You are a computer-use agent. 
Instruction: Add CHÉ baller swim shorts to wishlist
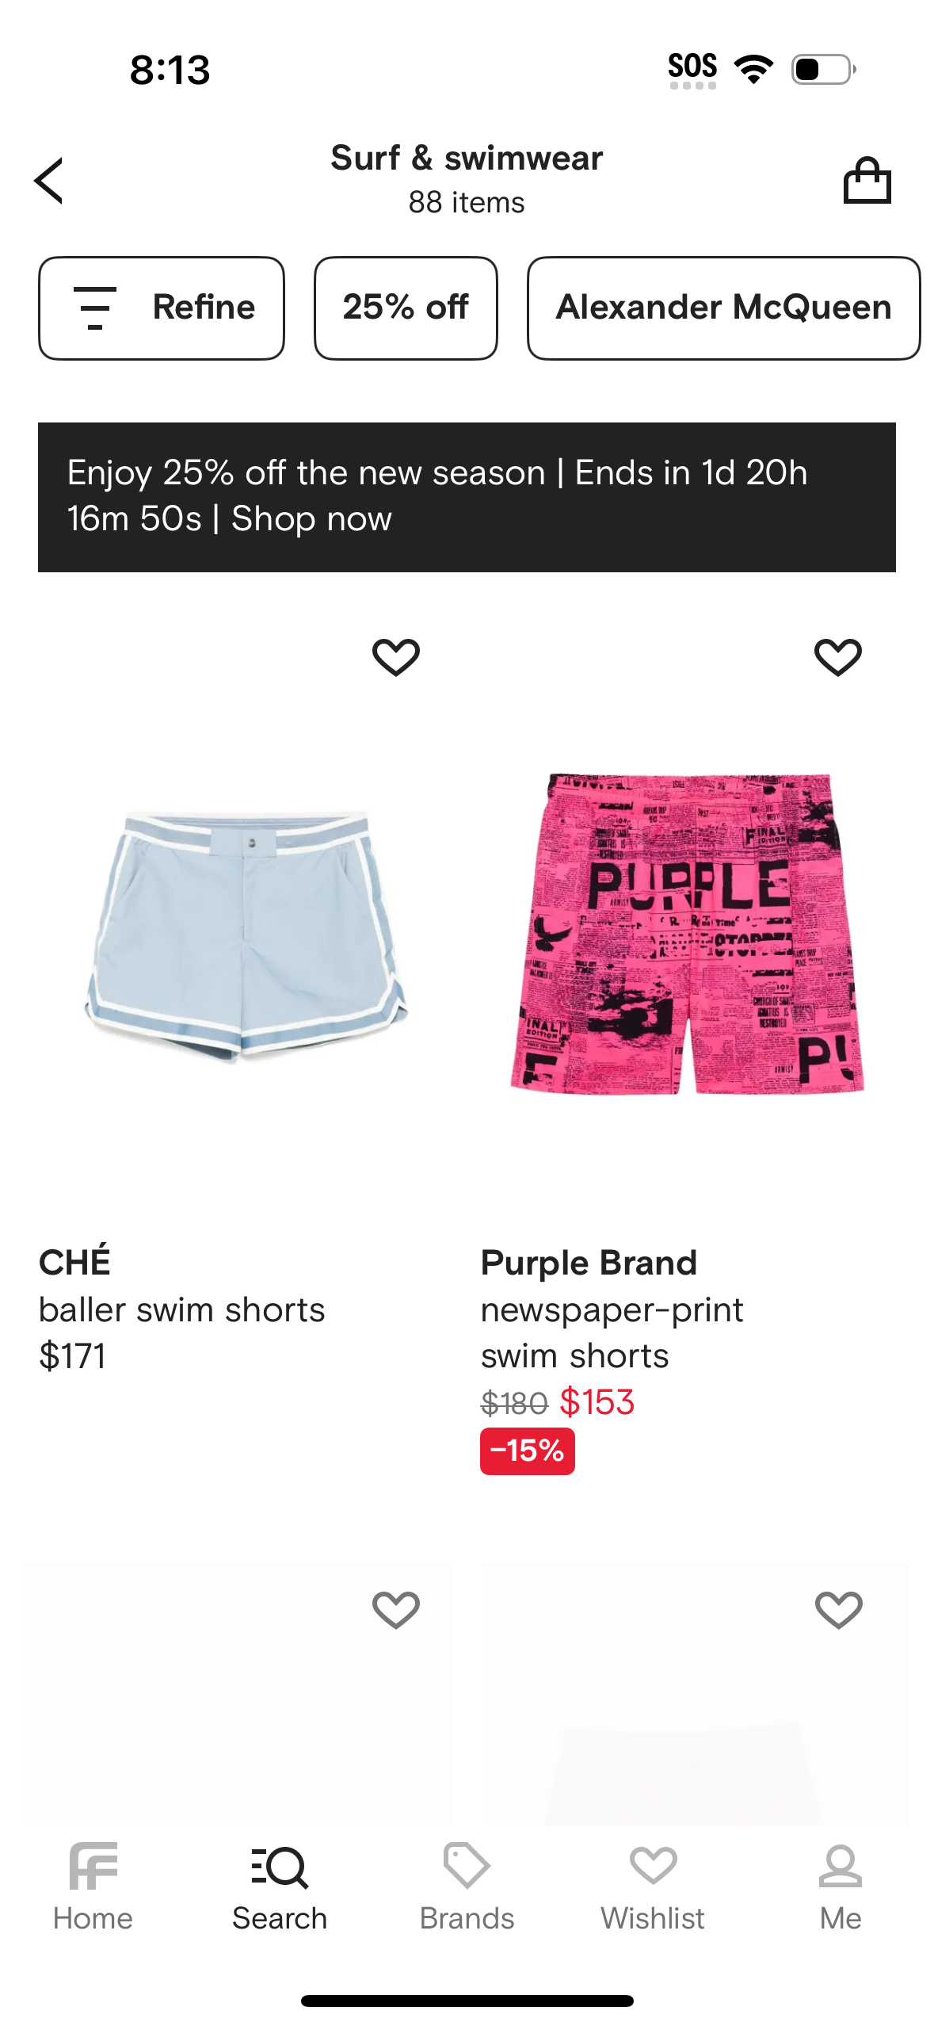pos(396,657)
